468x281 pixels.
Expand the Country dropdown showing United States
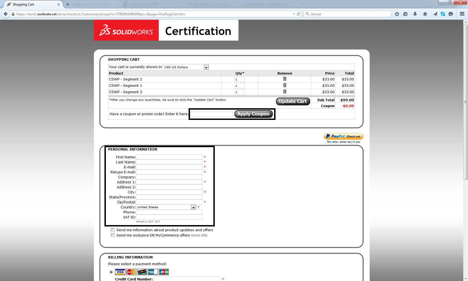pyautogui.click(x=193, y=207)
